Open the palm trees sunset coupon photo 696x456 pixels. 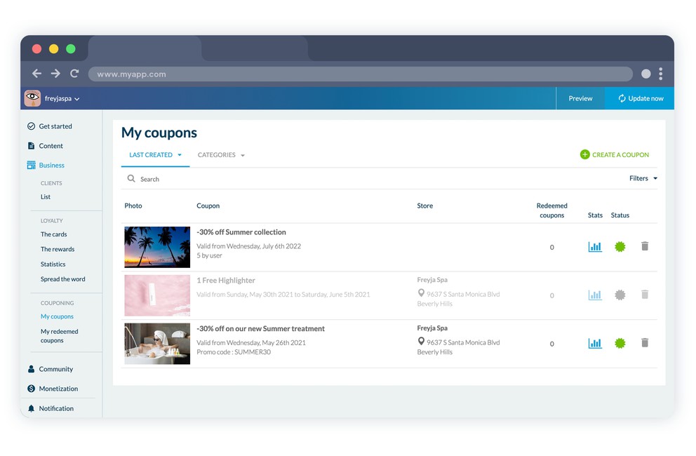point(157,247)
